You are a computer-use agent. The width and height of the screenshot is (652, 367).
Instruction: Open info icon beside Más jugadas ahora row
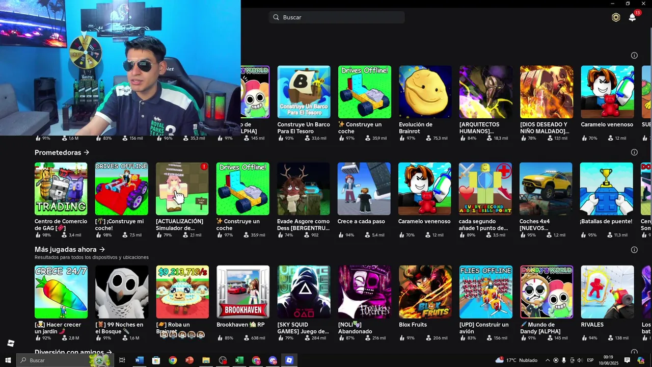(x=634, y=250)
